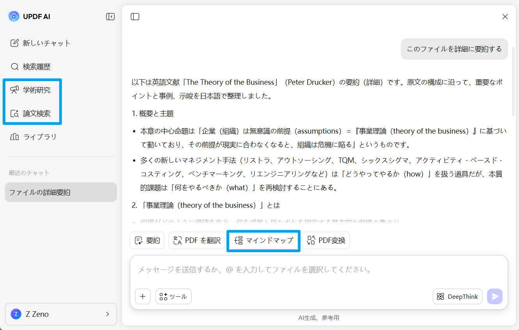This screenshot has width=519, height=330.
Task: Click the heading 2.「事業理論」とは
Action: coord(206,205)
